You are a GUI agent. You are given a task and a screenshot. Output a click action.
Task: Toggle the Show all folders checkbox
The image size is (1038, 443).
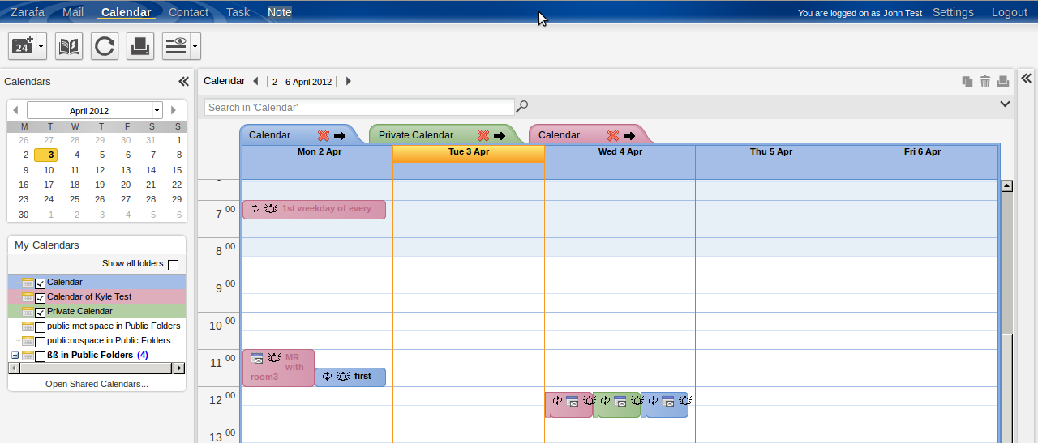(x=173, y=265)
